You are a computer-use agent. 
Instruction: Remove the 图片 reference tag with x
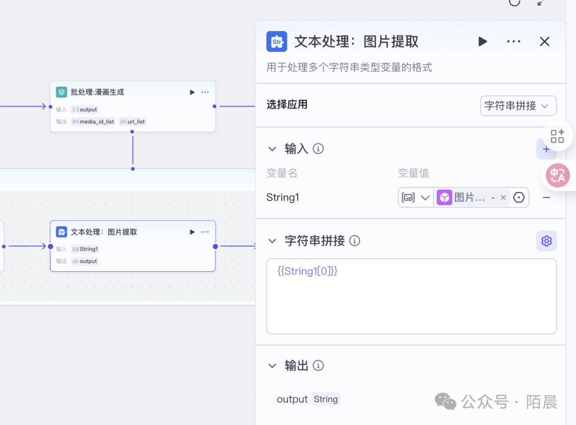tap(503, 198)
